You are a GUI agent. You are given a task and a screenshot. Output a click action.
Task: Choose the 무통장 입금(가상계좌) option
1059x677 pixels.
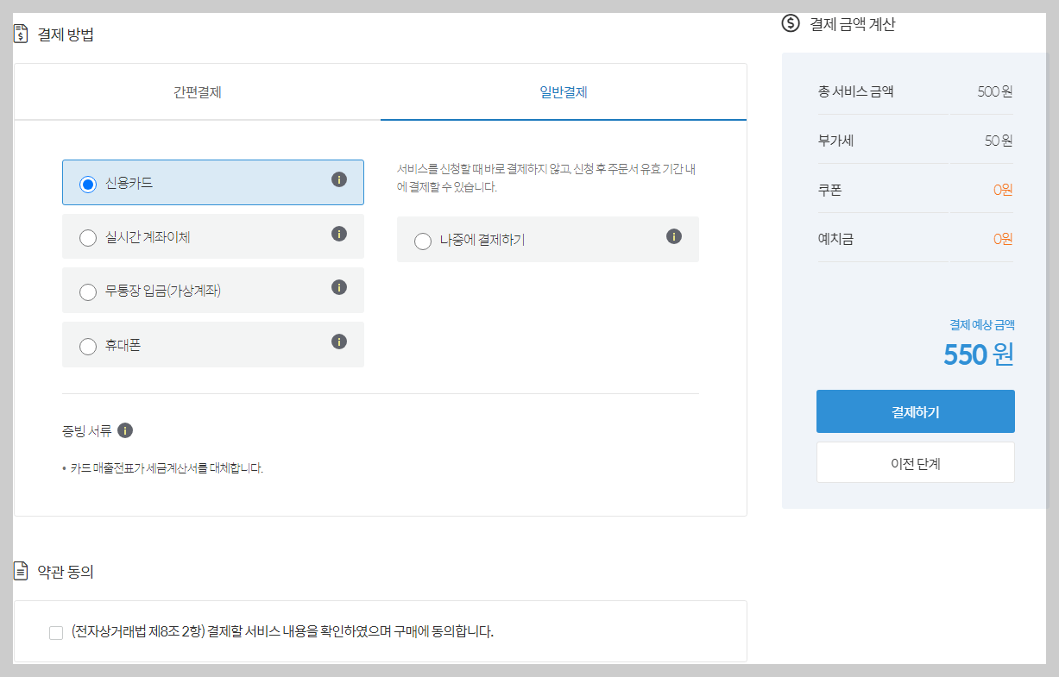(87, 290)
